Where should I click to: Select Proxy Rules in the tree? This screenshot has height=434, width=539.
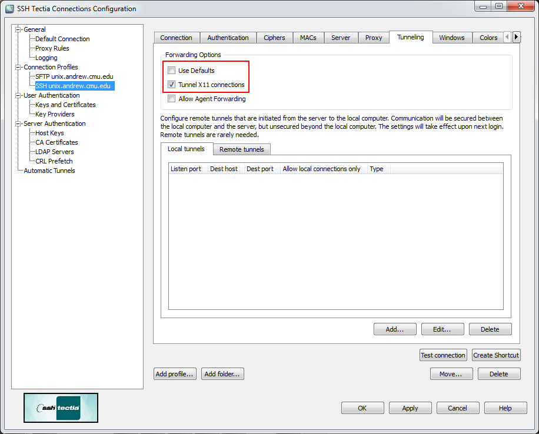coord(52,48)
